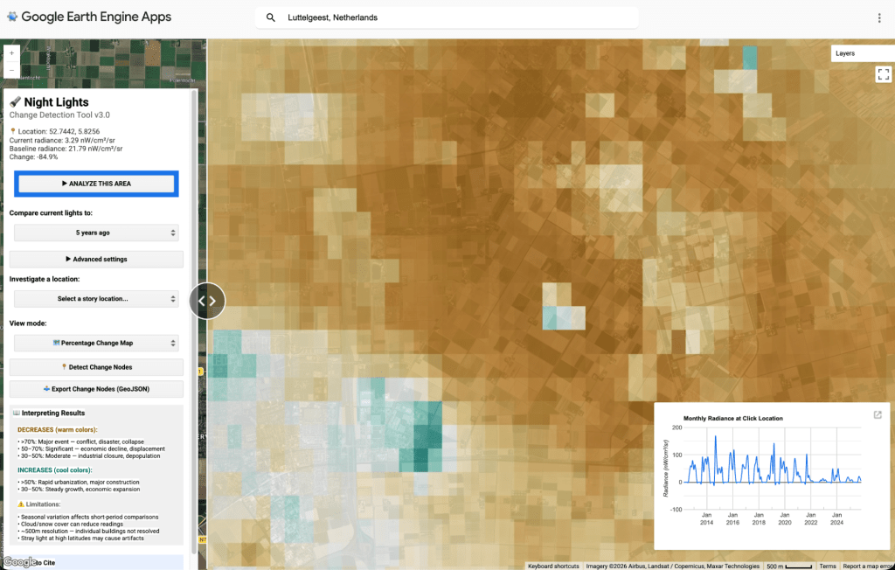
Task: Open the radiance chart in new tab
Action: 878,415
